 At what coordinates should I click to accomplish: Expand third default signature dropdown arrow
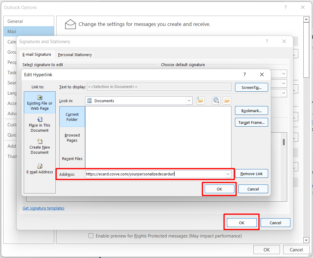tap(284, 93)
